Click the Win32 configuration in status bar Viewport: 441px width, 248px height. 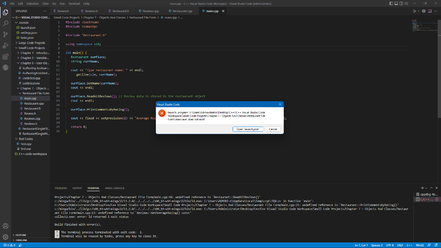419,245
